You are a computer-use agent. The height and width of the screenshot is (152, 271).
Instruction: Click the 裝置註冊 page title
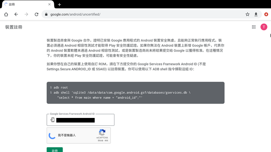coord(14,27)
